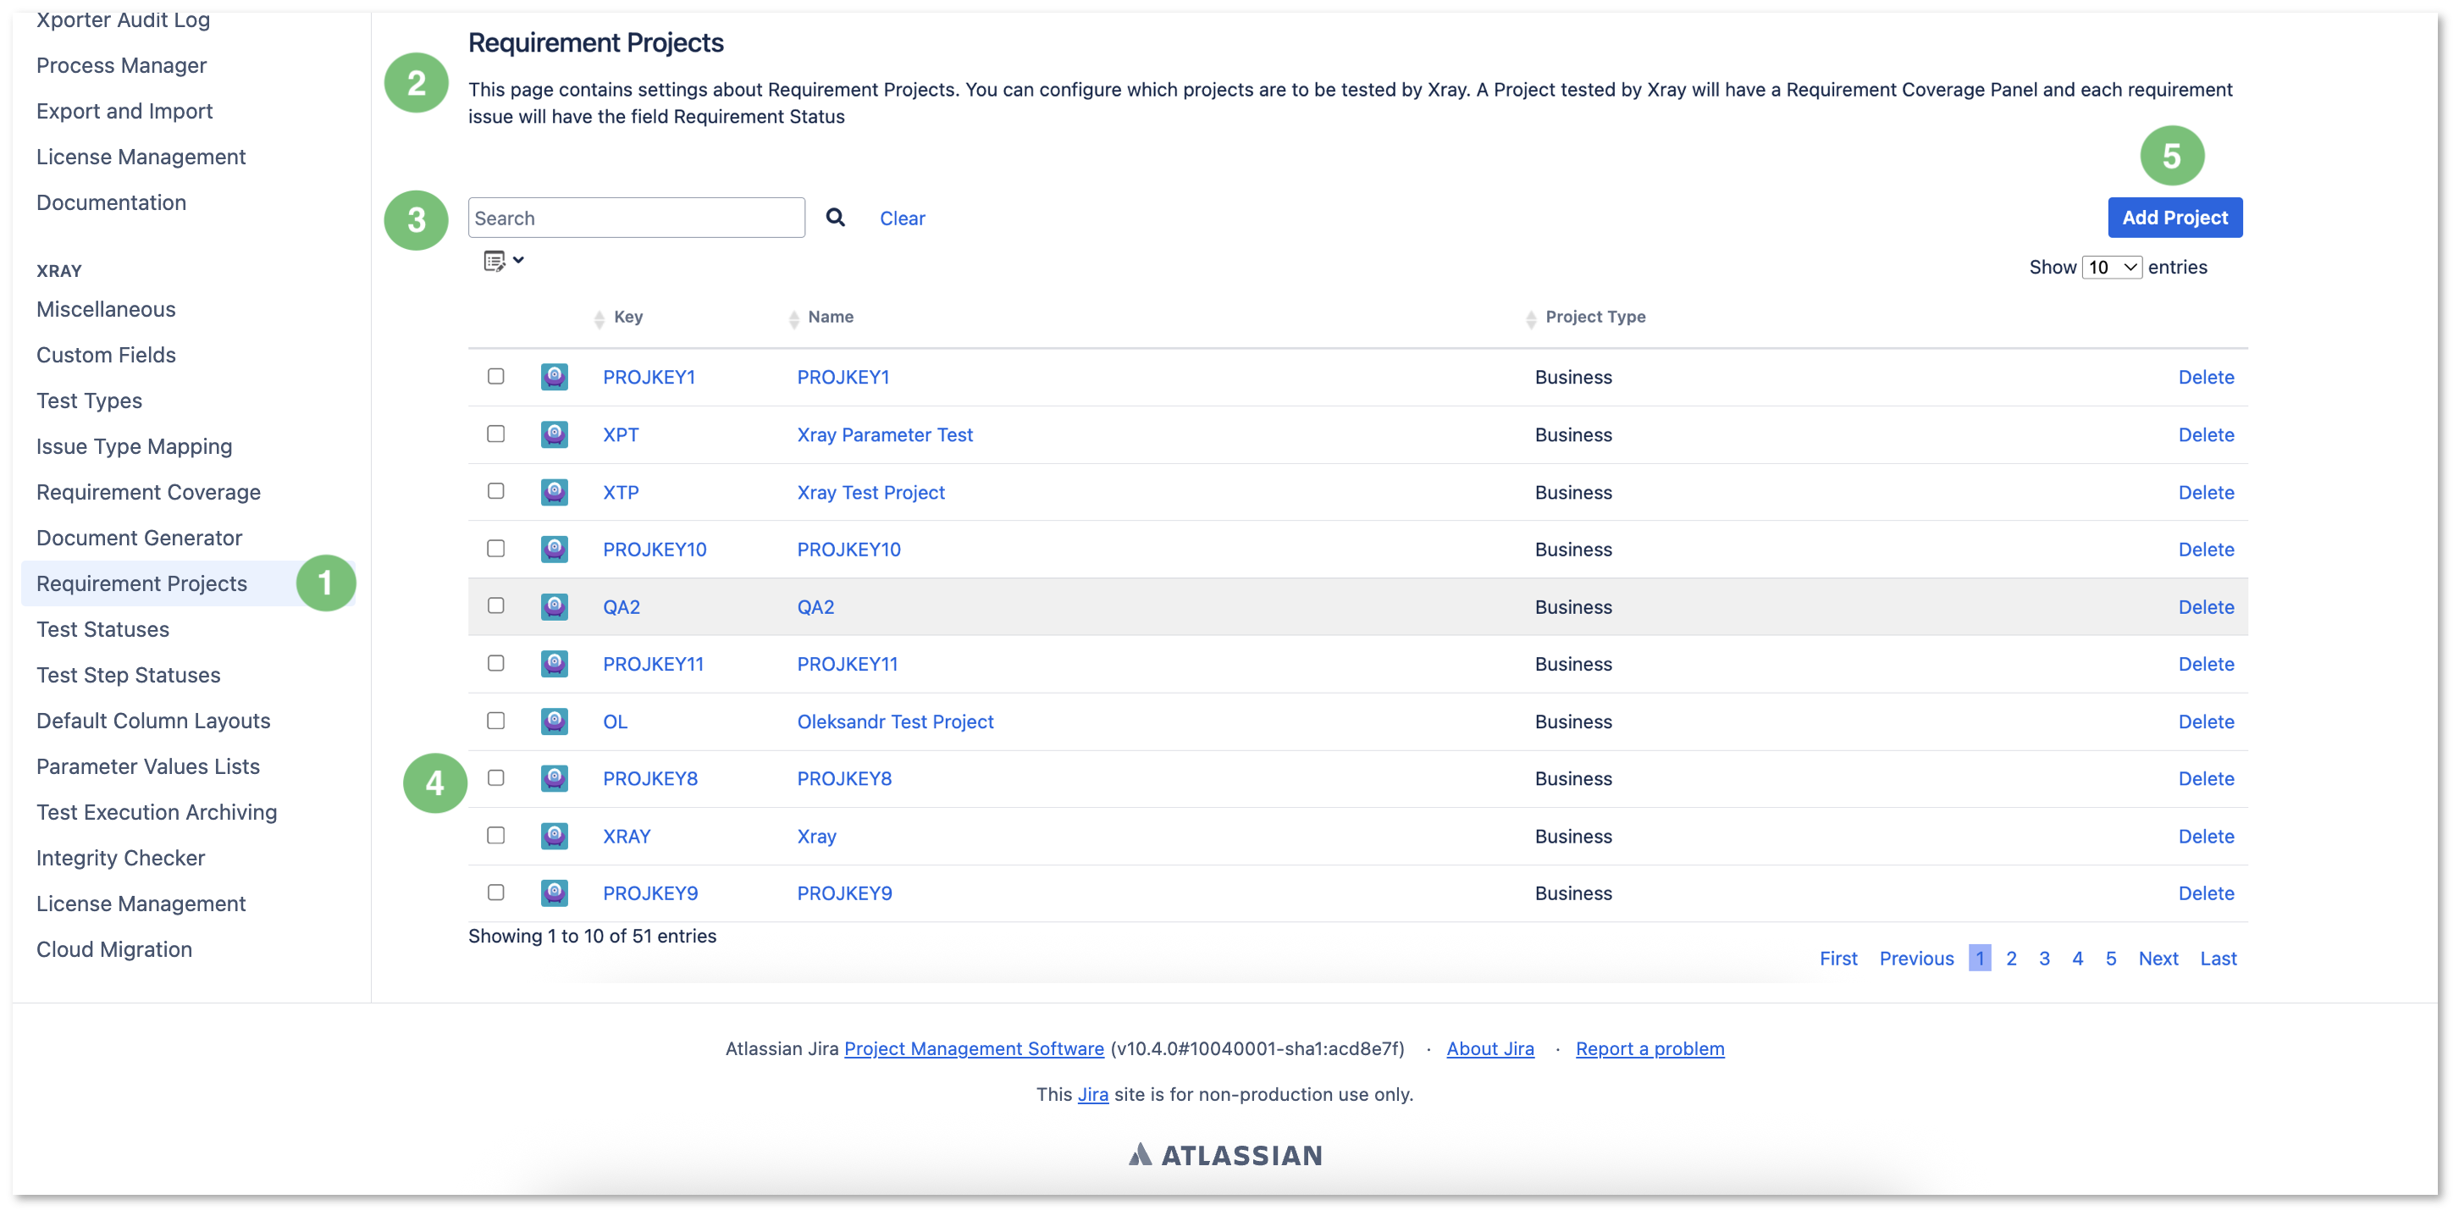
Task: Sort by Name column arrows
Action: pyautogui.click(x=794, y=320)
